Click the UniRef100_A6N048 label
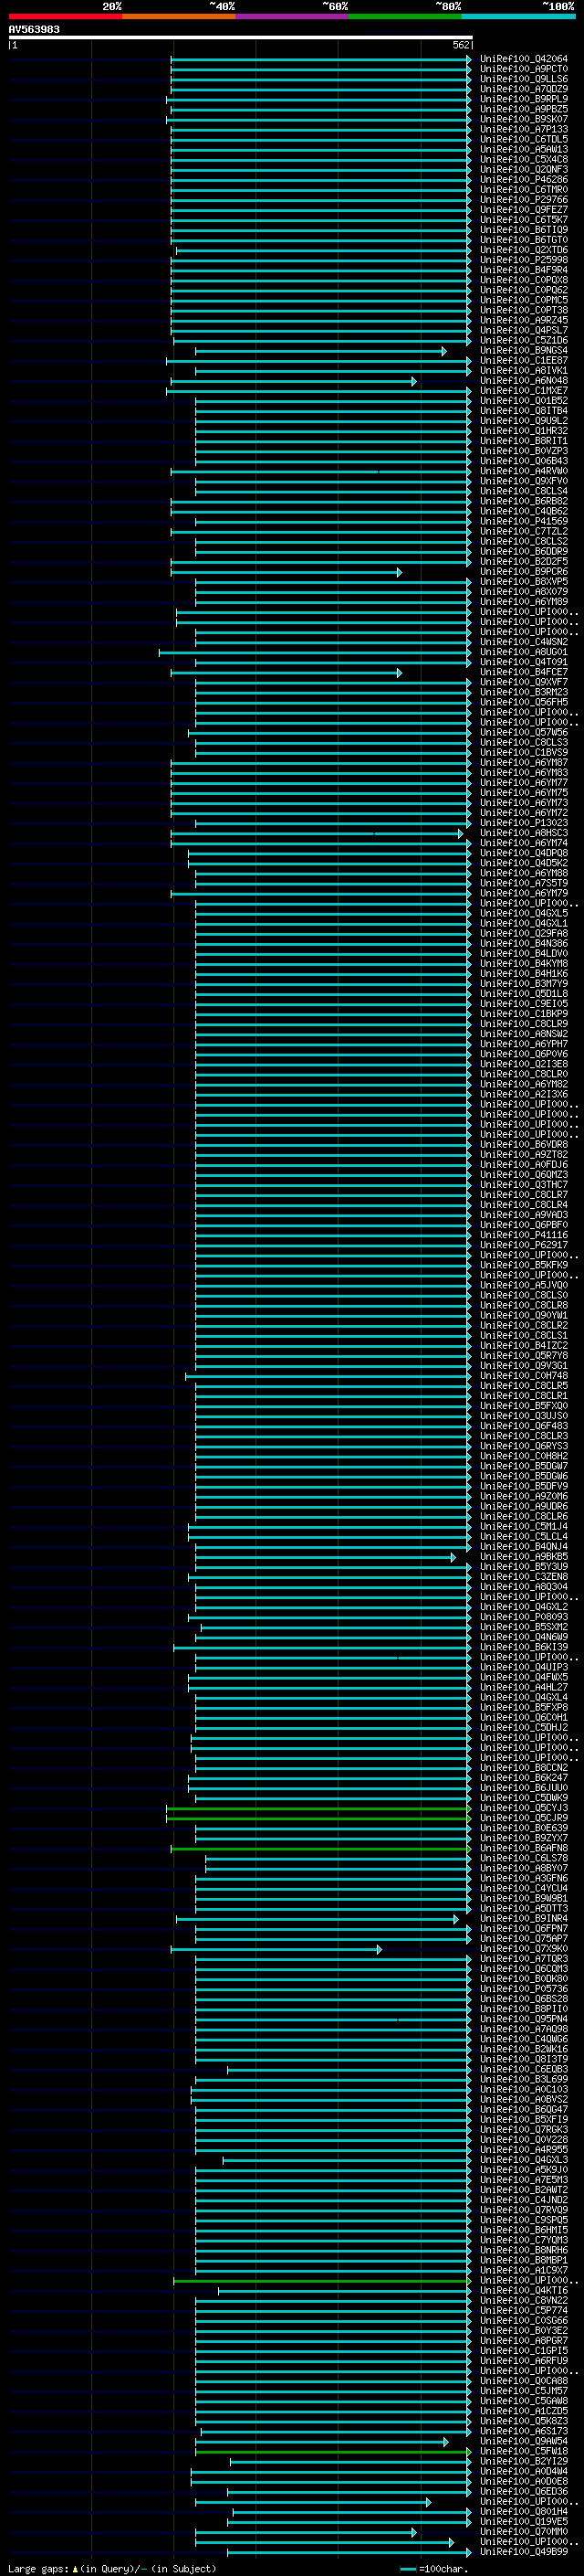 pyautogui.click(x=524, y=381)
